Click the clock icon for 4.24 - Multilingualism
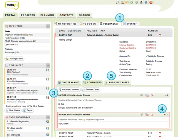The image size is (178, 137). coord(48,79)
